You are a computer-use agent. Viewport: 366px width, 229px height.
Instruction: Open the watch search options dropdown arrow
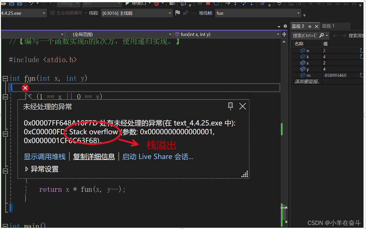327,36
